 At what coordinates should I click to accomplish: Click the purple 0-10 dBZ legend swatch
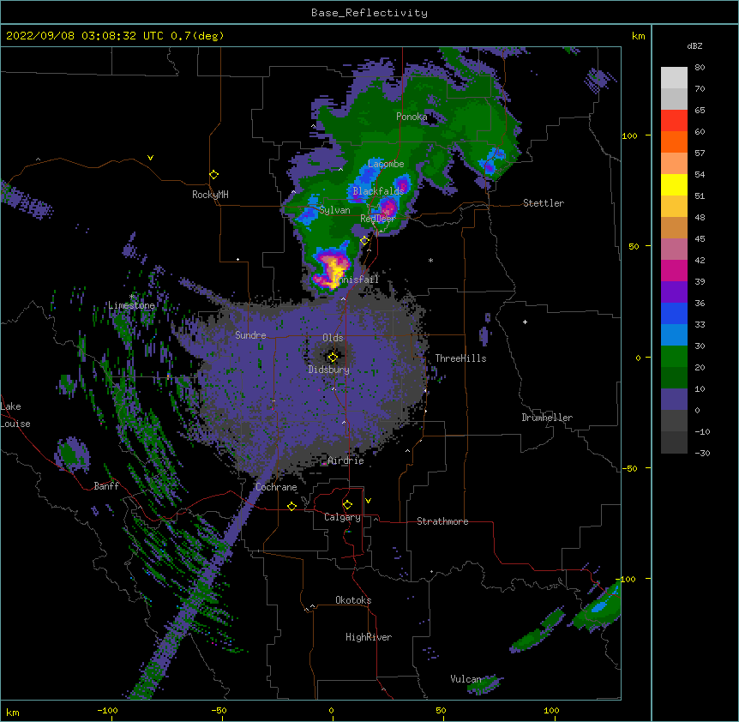point(674,400)
